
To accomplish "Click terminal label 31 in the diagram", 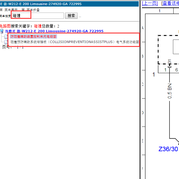I will point(170,61).
